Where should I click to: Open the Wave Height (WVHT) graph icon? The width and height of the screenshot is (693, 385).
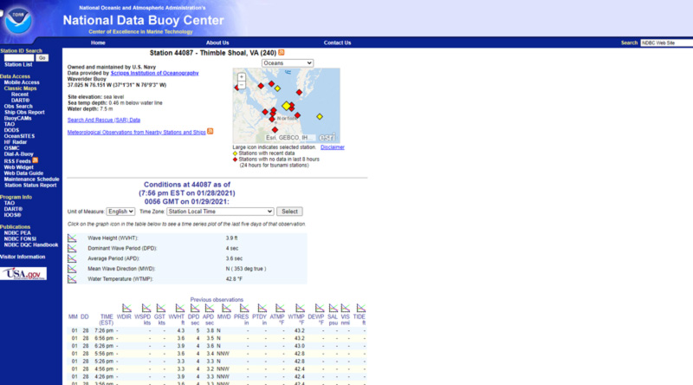coord(72,238)
